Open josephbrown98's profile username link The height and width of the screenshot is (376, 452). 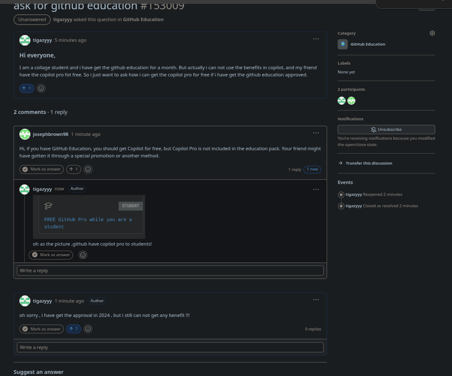[x=51, y=134]
